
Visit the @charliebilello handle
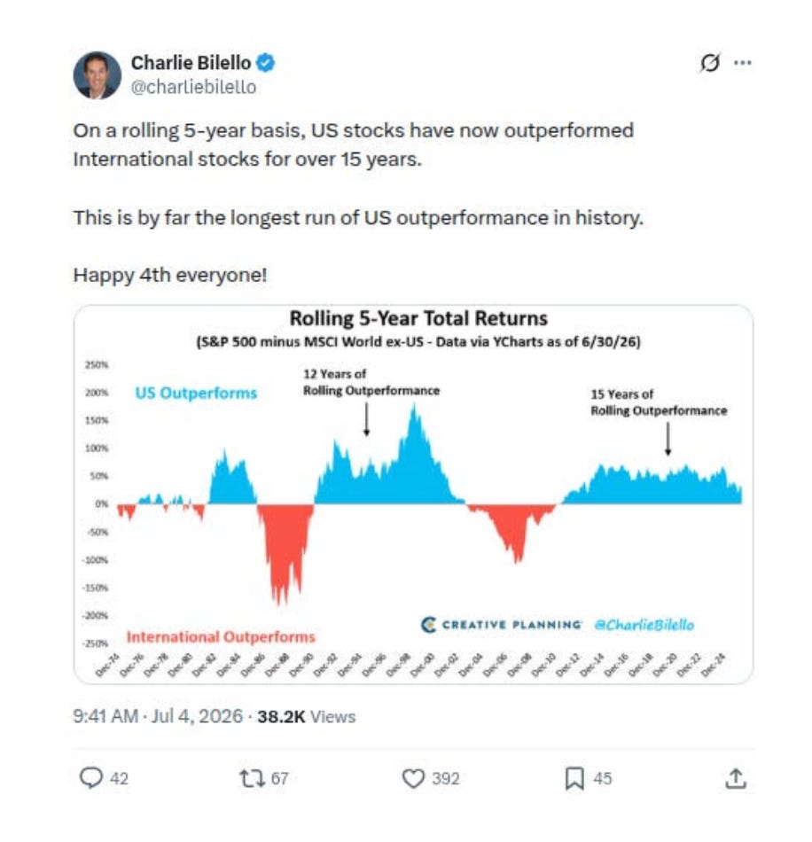click(193, 87)
